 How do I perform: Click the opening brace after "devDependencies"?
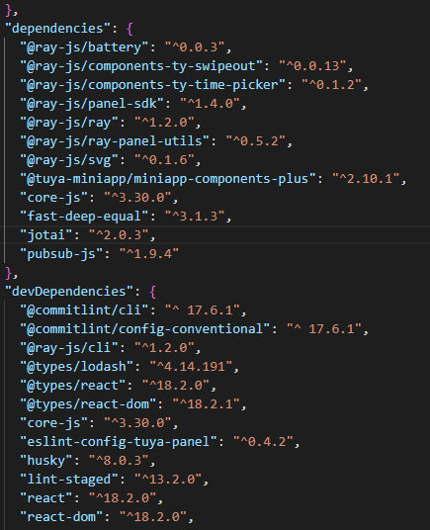(152, 292)
